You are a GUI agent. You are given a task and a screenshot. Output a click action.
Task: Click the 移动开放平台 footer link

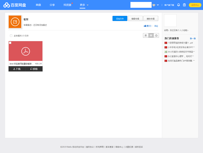pos(78,147)
